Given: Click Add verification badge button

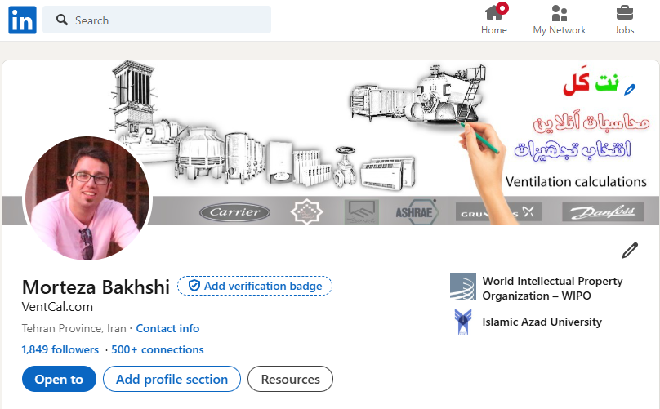Looking at the screenshot, I should [x=255, y=286].
